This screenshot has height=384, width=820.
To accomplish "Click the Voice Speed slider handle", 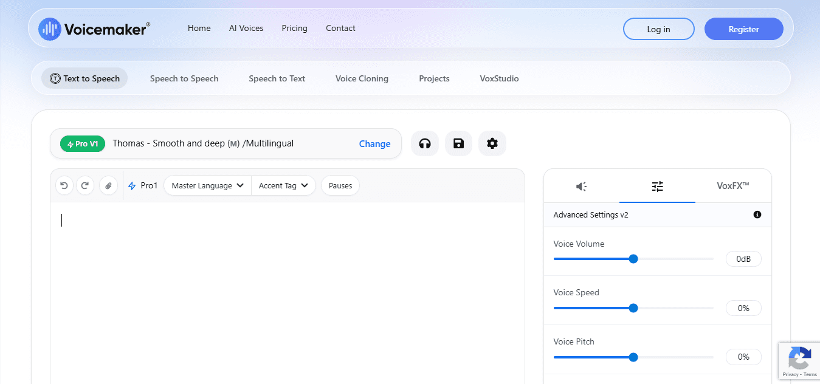I will click(633, 308).
